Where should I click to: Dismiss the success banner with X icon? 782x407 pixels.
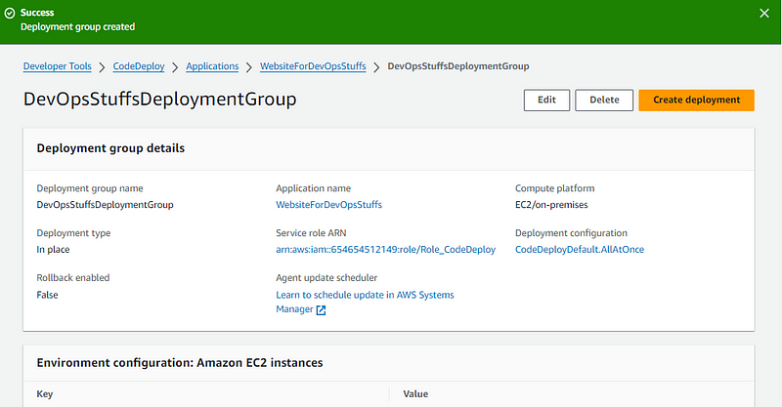(764, 14)
